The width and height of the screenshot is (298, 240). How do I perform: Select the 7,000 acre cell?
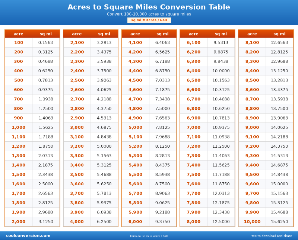[194, 127]
